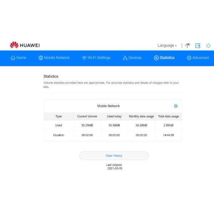214x214 pixels.
Task: Expand the Language dropdown
Action: point(167,45)
